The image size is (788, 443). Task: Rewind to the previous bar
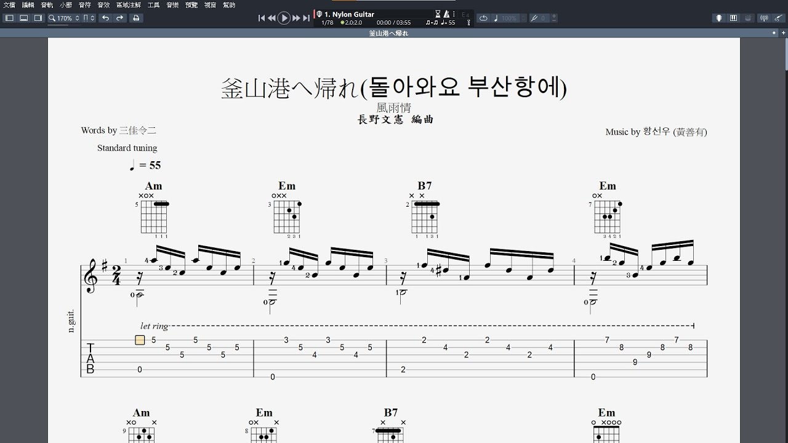pyautogui.click(x=271, y=18)
